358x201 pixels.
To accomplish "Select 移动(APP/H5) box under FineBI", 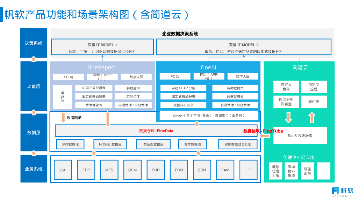I will pyautogui.click(x=209, y=76).
